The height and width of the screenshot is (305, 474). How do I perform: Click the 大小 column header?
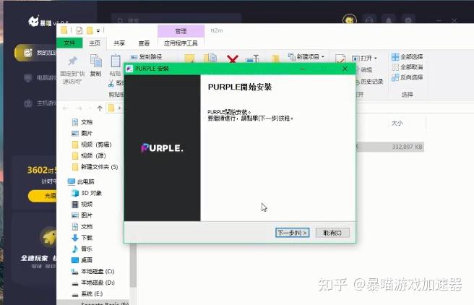pyautogui.click(x=397, y=123)
